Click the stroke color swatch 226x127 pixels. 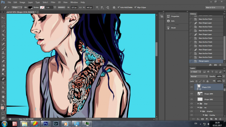point(42,7)
